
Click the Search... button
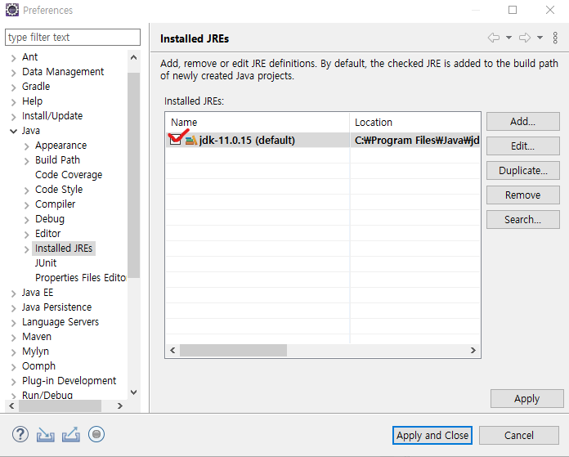tap(523, 220)
